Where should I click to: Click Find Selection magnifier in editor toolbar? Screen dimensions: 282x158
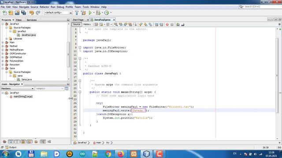(x=116, y=25)
